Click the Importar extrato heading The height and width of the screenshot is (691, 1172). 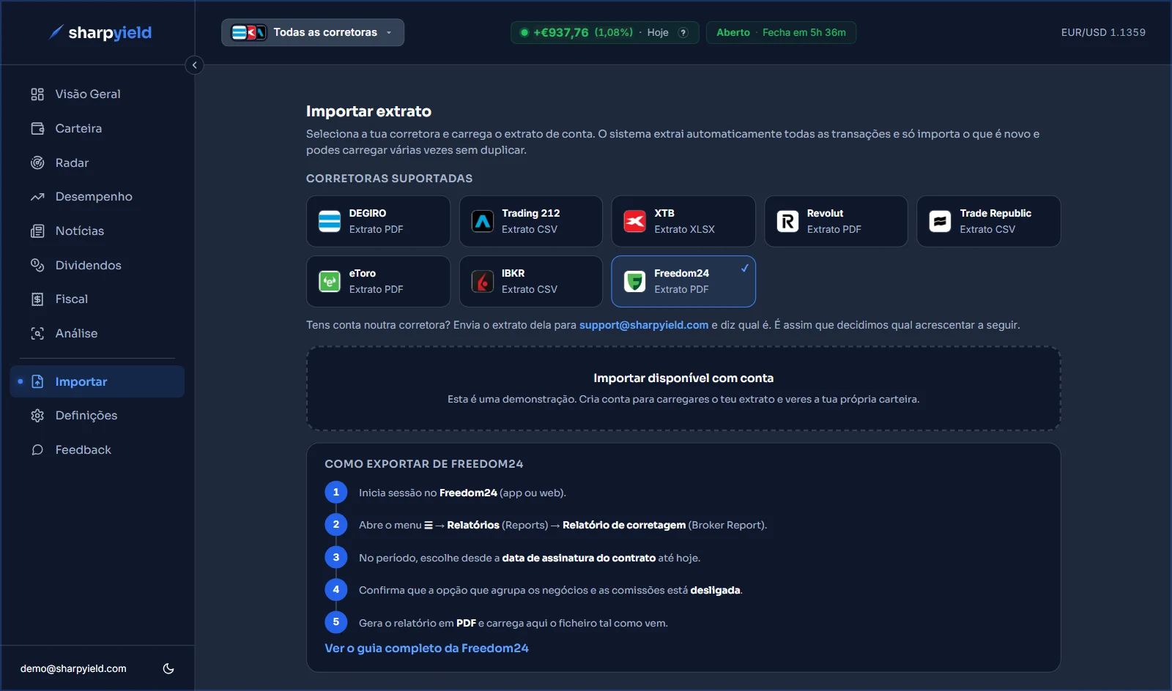tap(368, 111)
